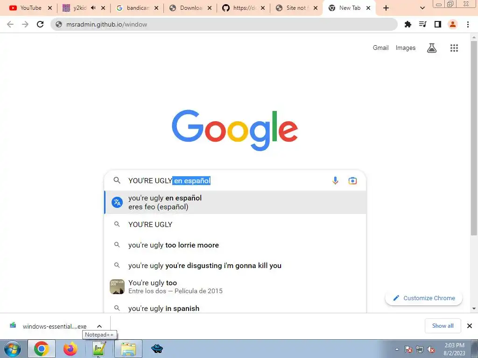Open windows-essential download options chevron
Image resolution: width=478 pixels, height=358 pixels.
pos(99,326)
